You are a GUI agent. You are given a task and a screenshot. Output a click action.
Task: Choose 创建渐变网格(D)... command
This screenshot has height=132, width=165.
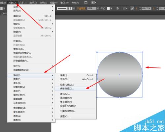click(x=31, y=53)
